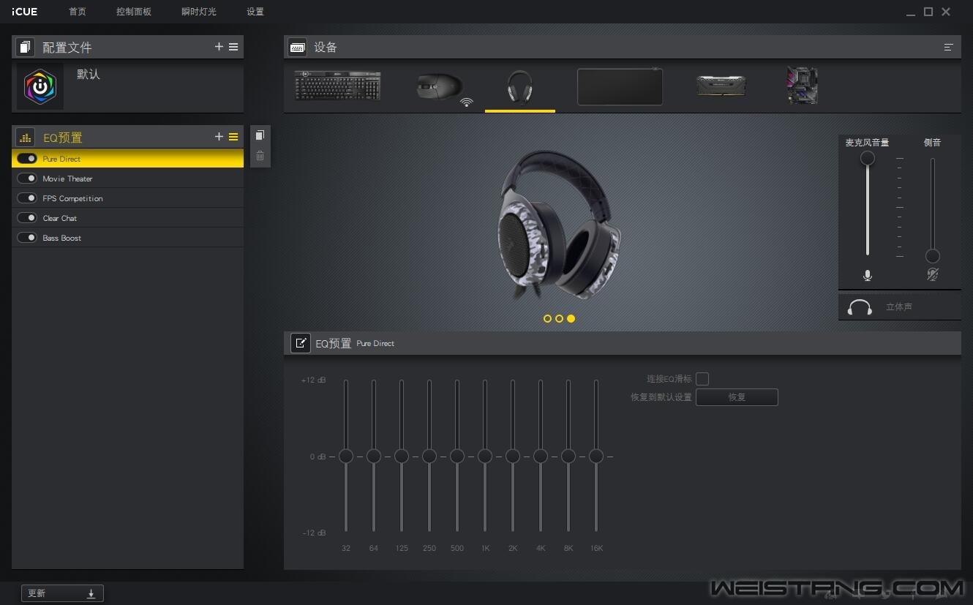Click the EQ preset edit icon
The width and height of the screenshot is (973, 605).
pos(301,343)
